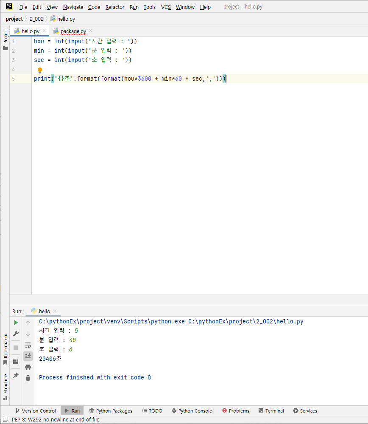
Task: Open the View menu
Action: point(52,7)
